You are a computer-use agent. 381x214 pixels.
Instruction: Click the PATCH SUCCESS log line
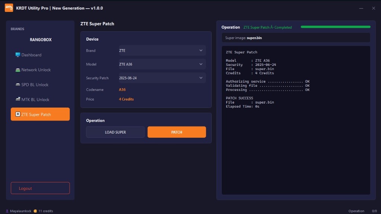(x=239, y=98)
